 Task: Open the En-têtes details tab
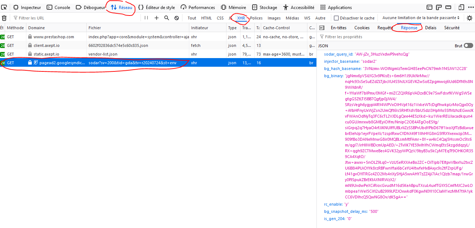338,28
